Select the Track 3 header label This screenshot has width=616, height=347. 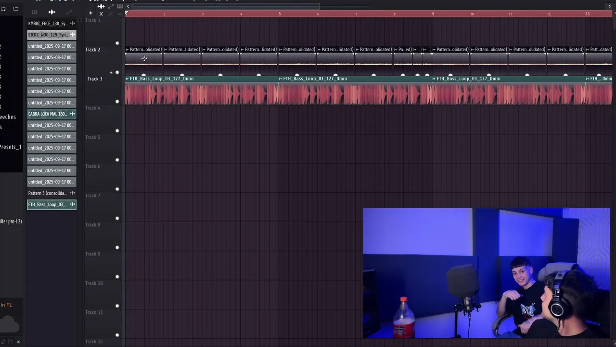pyautogui.click(x=95, y=79)
